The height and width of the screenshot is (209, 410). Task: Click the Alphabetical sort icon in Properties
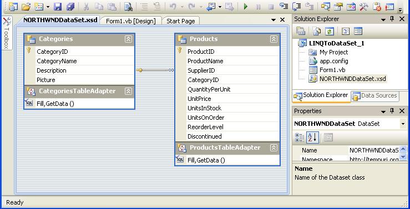[312, 137]
